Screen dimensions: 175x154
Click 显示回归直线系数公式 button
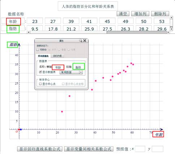tap(40, 149)
